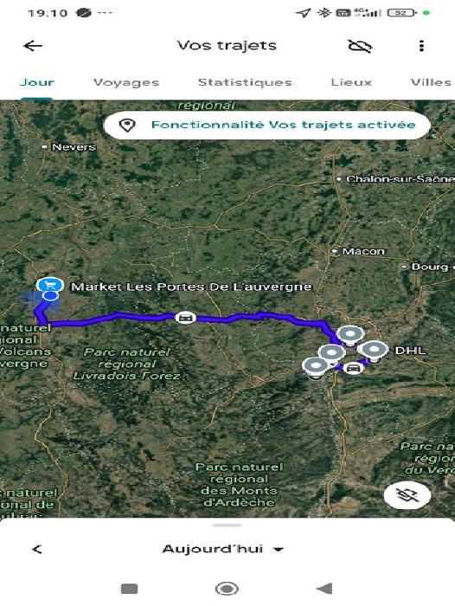455x606 pixels.
Task: Switch to the Statistiques tab
Action: [x=245, y=82]
